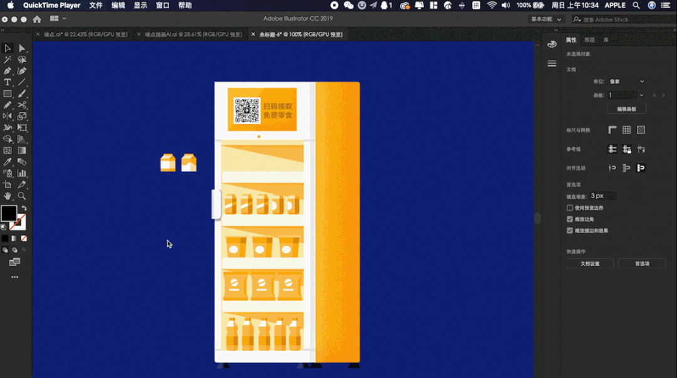Image resolution: width=677 pixels, height=378 pixels.
Task: Go to the Illustrator Home screen
Action: (x=37, y=19)
